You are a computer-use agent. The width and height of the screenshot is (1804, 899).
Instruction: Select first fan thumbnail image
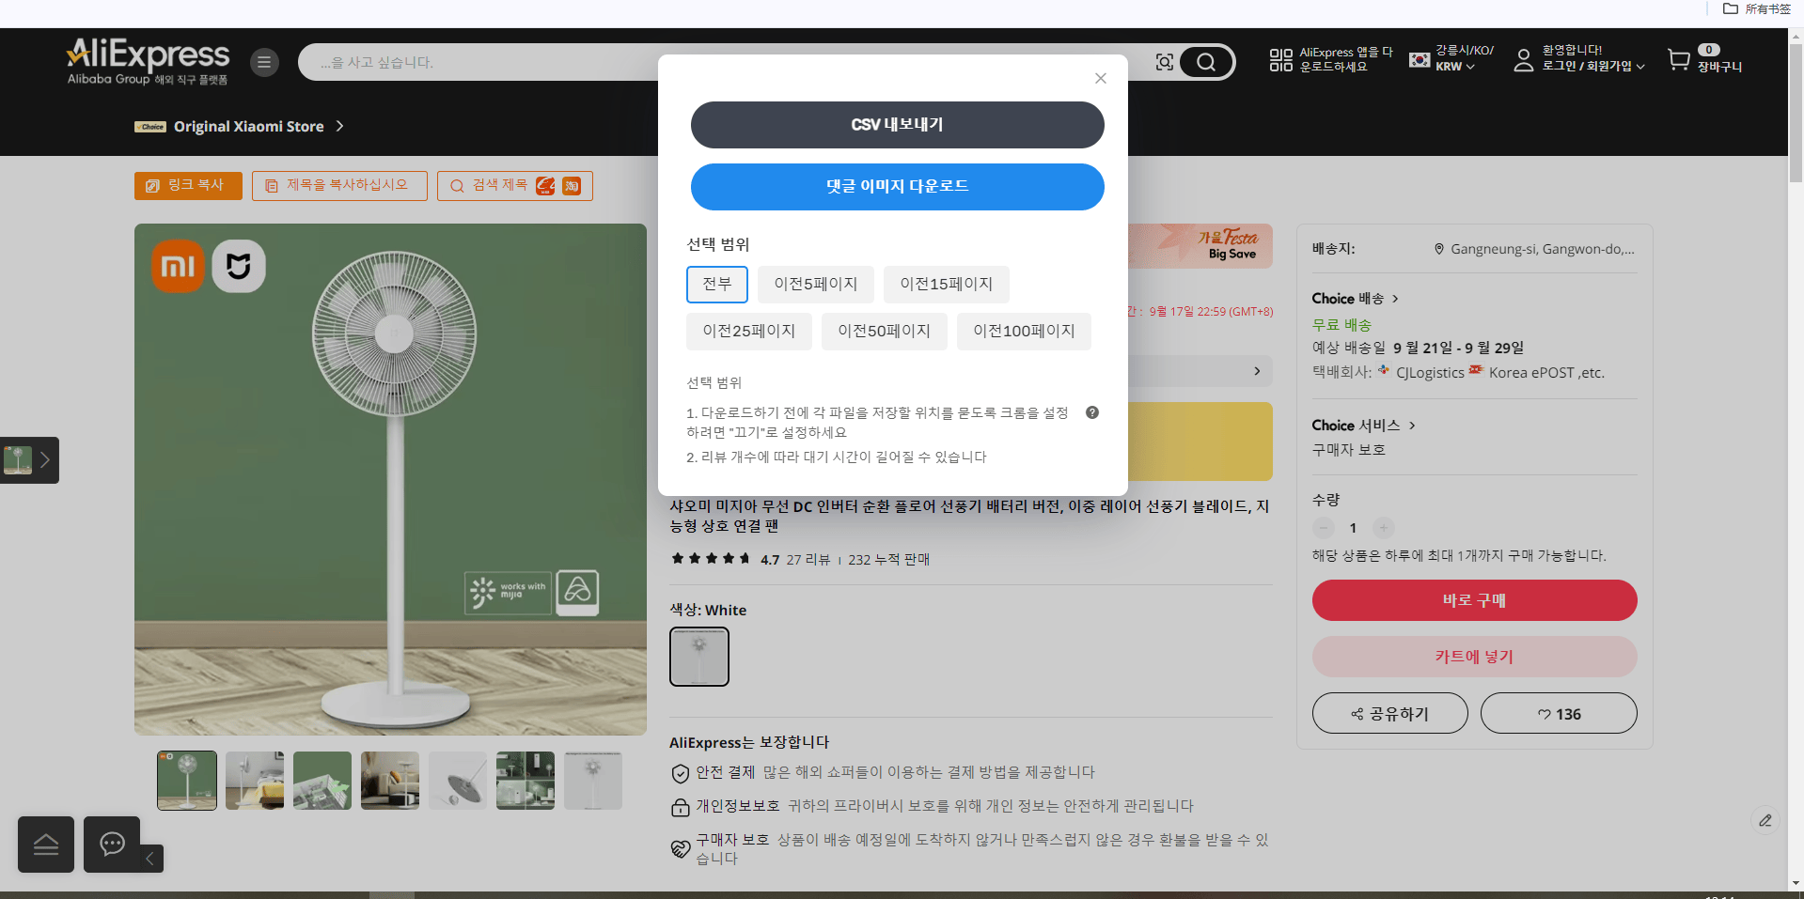coord(187,781)
